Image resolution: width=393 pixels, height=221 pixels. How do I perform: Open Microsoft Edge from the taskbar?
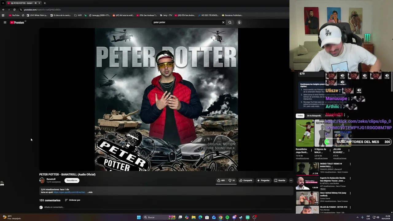200,217
